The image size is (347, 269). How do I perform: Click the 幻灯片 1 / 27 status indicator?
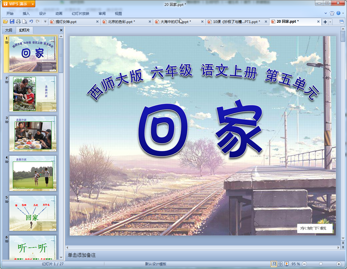53,264
